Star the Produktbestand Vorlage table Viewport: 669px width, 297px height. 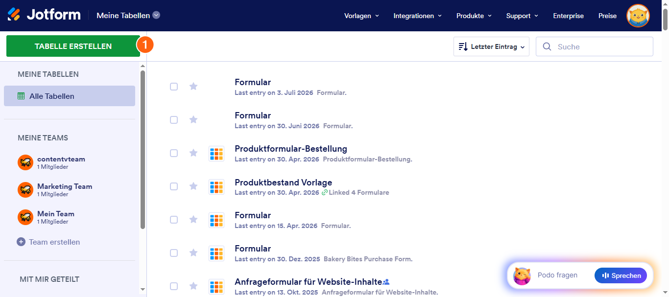(x=193, y=186)
